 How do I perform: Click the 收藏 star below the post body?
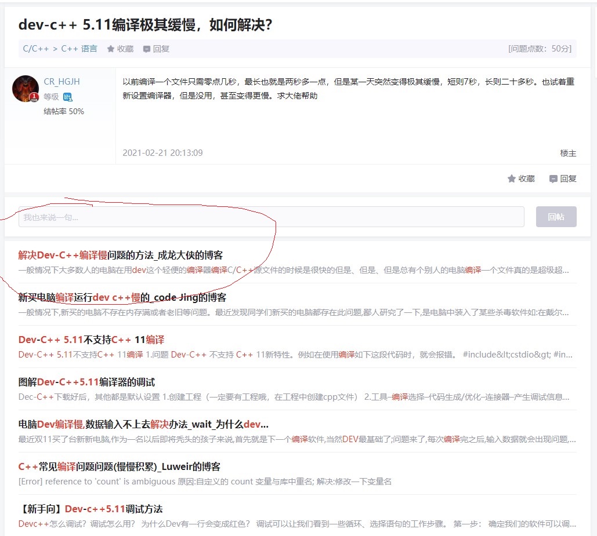click(521, 178)
